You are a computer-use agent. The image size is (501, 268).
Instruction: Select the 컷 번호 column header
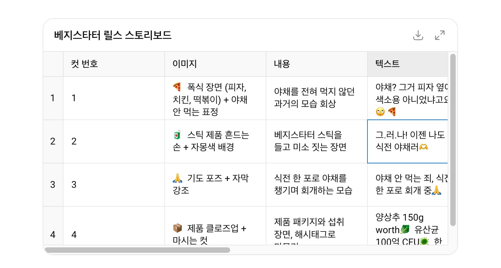[114, 64]
